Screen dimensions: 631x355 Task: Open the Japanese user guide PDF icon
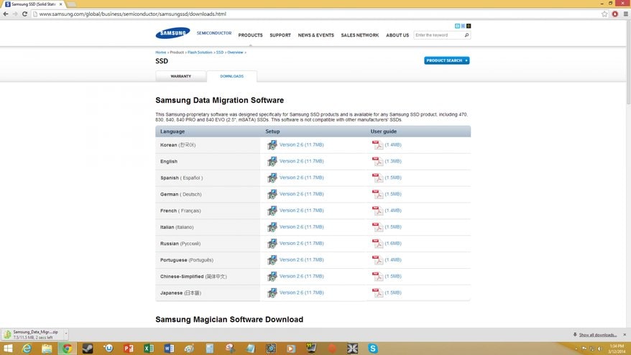377,293
